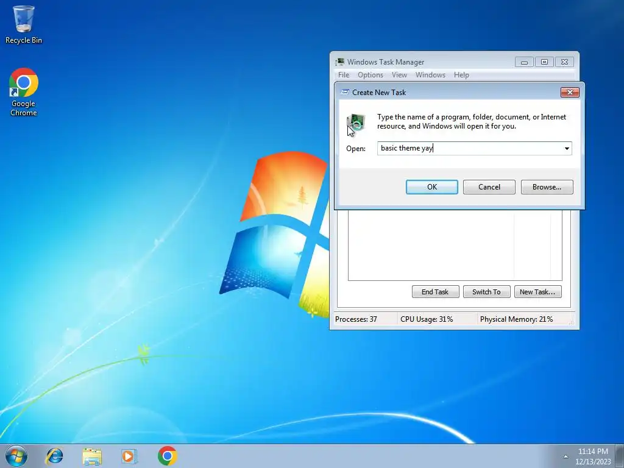Viewport: 624px width, 468px height.
Task: Maximize the Windows Task Manager window
Action: pos(544,62)
